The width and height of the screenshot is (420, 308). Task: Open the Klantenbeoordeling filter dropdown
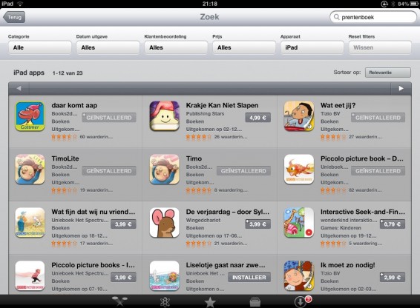[176, 47]
